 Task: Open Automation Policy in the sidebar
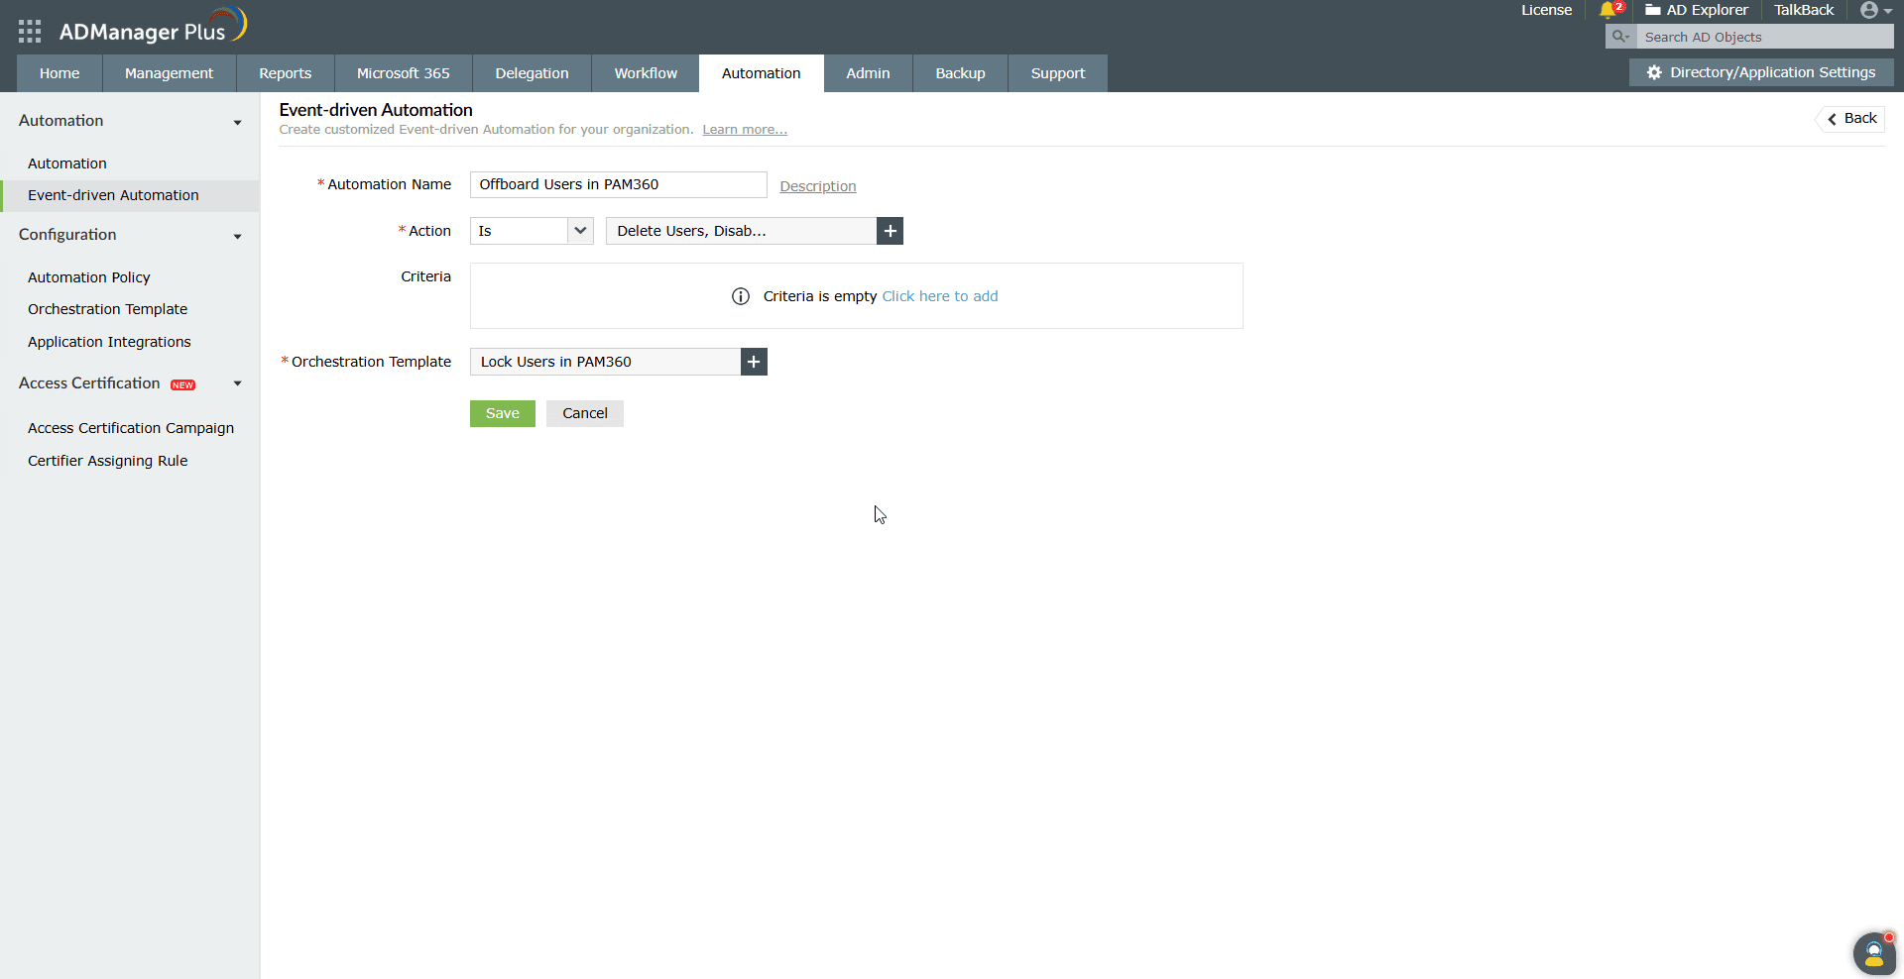(x=89, y=277)
